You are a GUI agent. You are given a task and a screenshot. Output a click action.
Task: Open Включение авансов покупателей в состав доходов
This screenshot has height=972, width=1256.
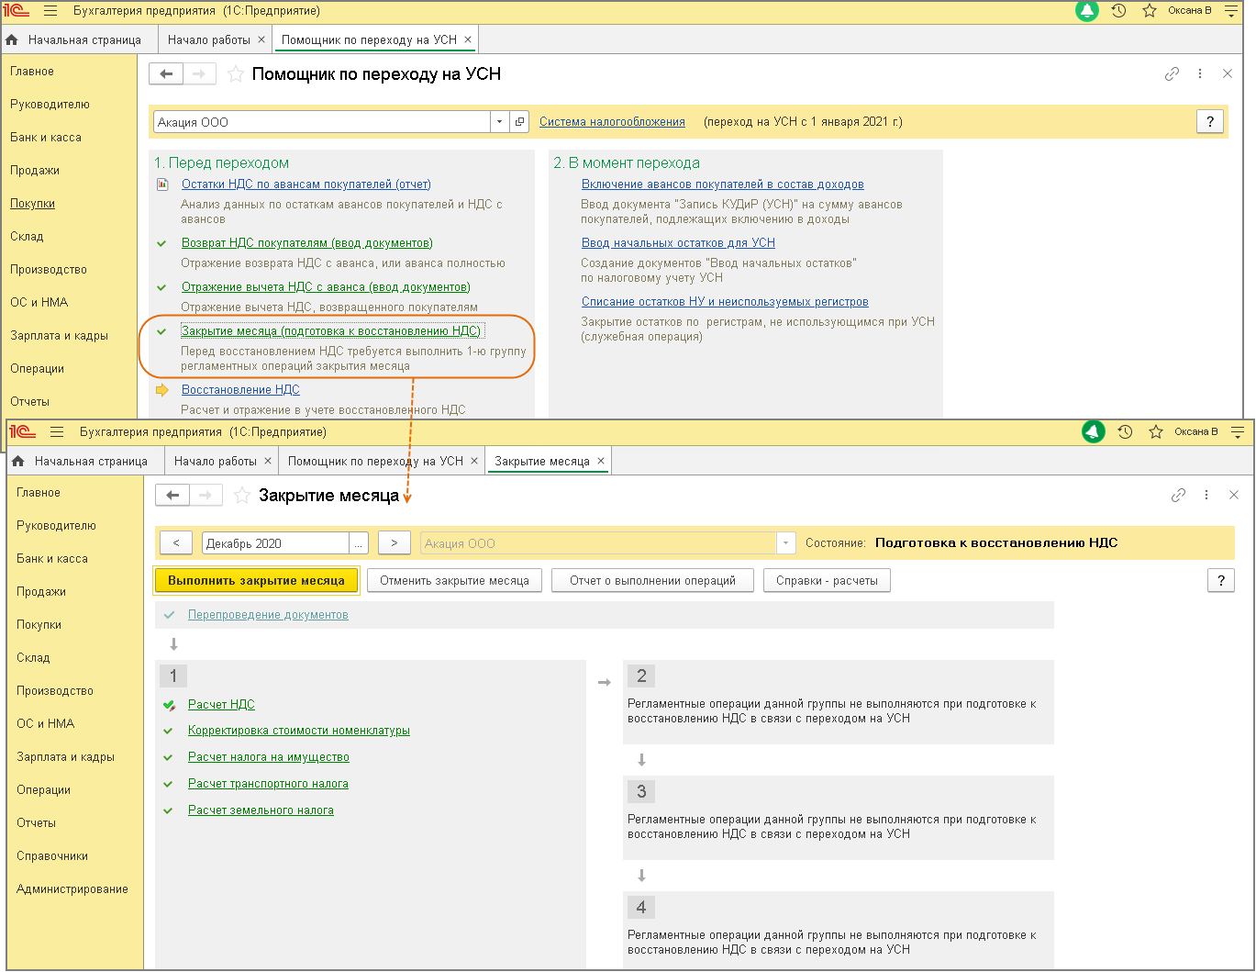[x=723, y=184]
